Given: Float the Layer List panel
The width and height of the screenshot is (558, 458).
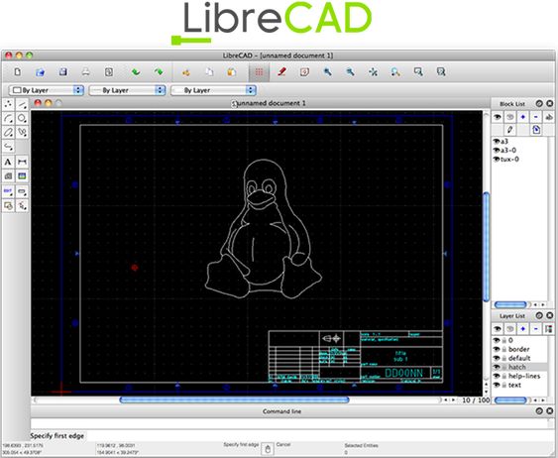Looking at the screenshot, I should 539,315.
